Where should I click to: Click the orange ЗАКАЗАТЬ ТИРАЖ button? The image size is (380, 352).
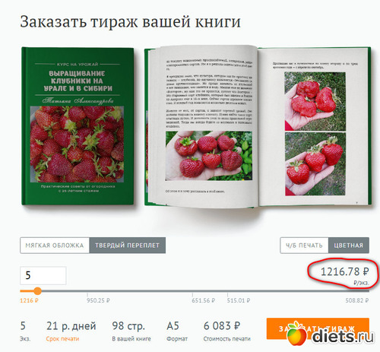click(x=318, y=328)
